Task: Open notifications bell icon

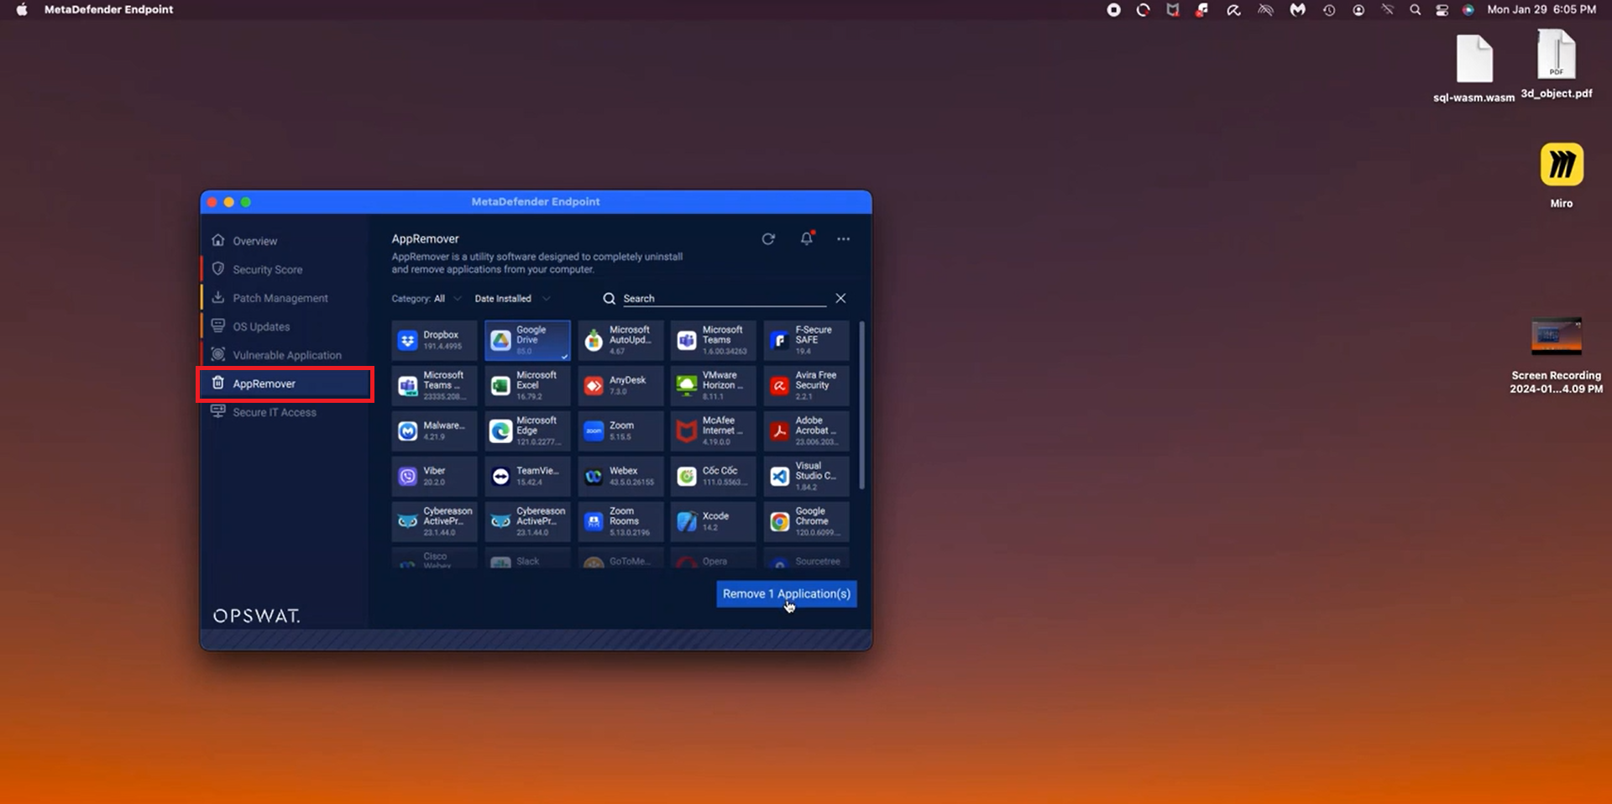Action: [807, 238]
